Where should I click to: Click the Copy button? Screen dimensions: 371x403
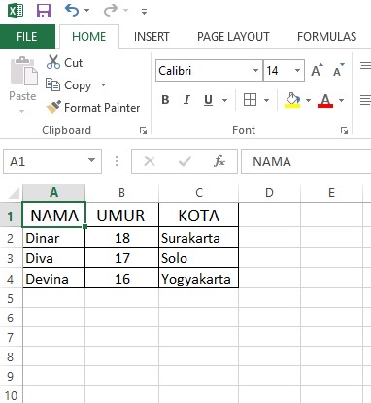pyautogui.click(x=69, y=85)
